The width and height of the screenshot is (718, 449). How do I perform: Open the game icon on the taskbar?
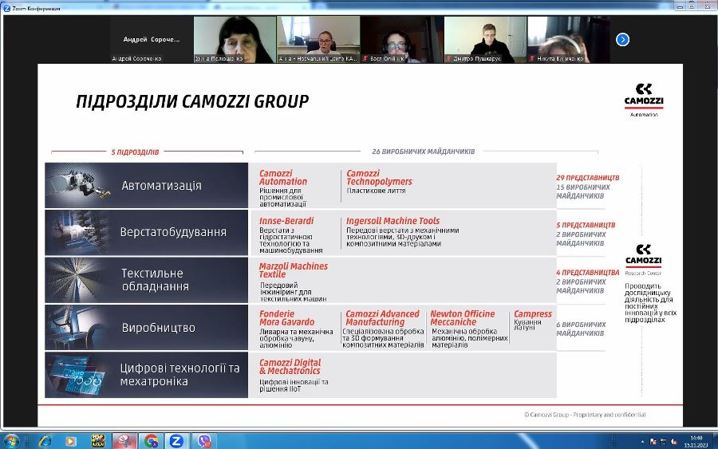coord(98,441)
